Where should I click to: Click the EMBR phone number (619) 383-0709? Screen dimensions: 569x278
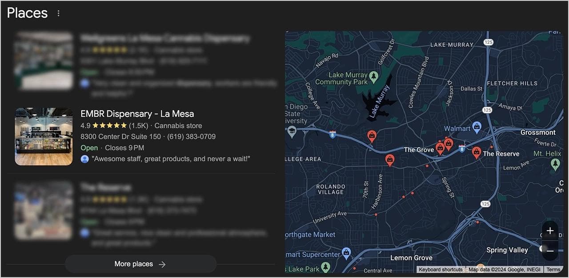pos(191,137)
